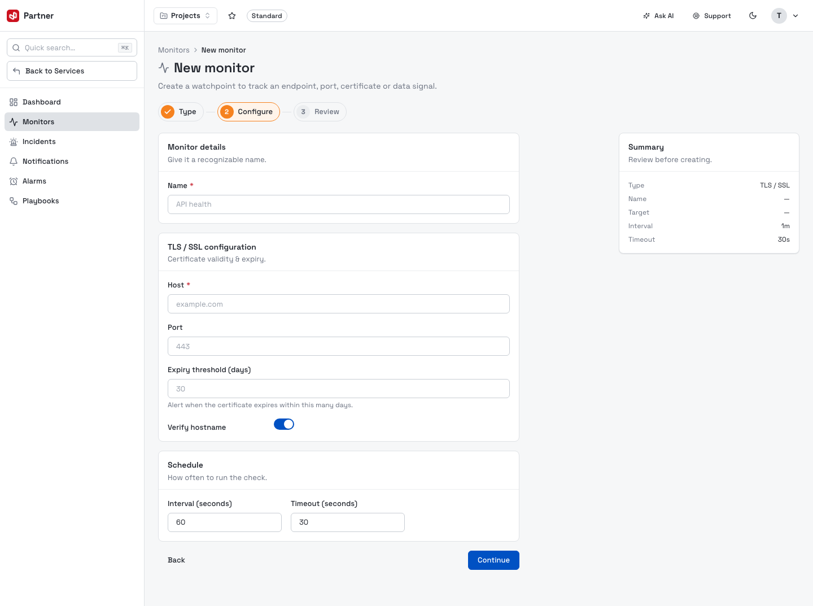Screen dimensions: 813x606
Task: Click the Port input field
Action: [339, 346]
